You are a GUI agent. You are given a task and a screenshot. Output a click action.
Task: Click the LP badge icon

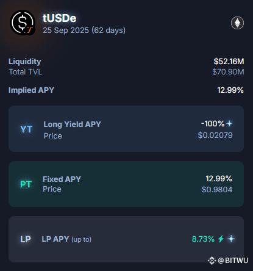coord(26,239)
